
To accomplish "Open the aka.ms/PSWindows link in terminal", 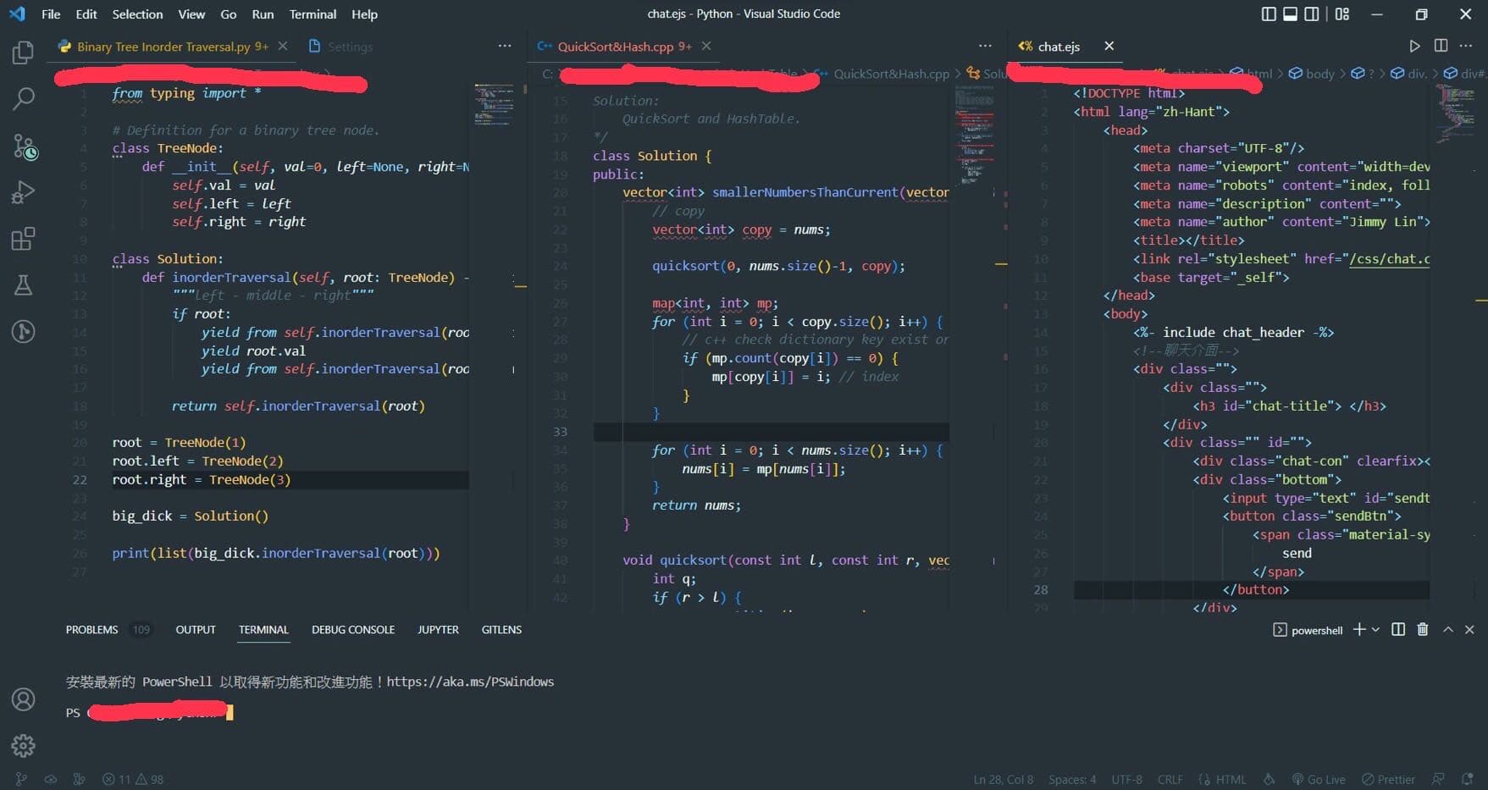I will [x=470, y=682].
